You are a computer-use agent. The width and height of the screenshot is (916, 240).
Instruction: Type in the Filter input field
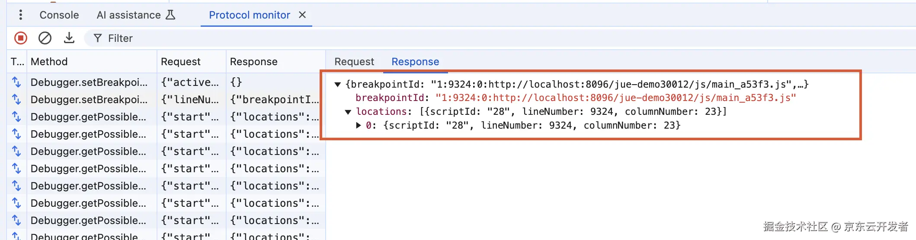point(259,38)
